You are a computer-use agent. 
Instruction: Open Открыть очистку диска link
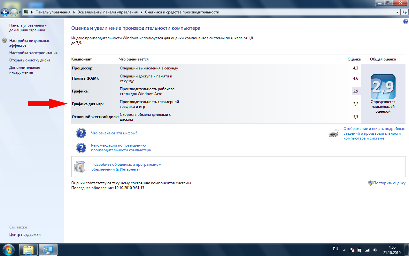(30, 60)
